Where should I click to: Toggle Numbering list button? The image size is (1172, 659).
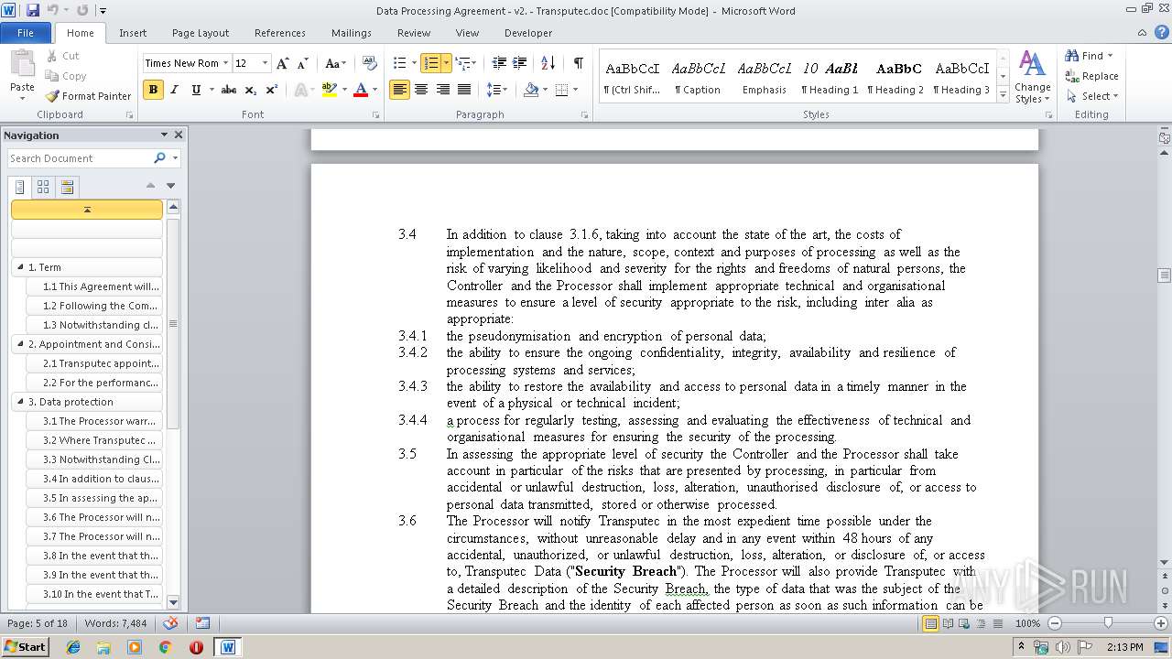click(430, 63)
